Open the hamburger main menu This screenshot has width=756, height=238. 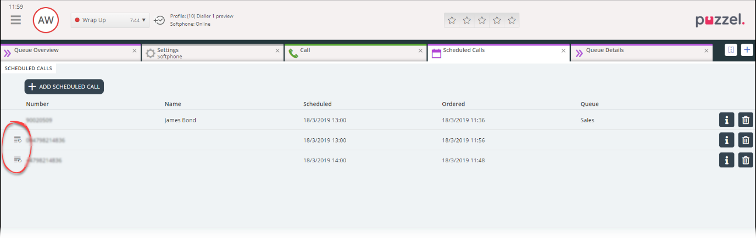click(x=16, y=20)
